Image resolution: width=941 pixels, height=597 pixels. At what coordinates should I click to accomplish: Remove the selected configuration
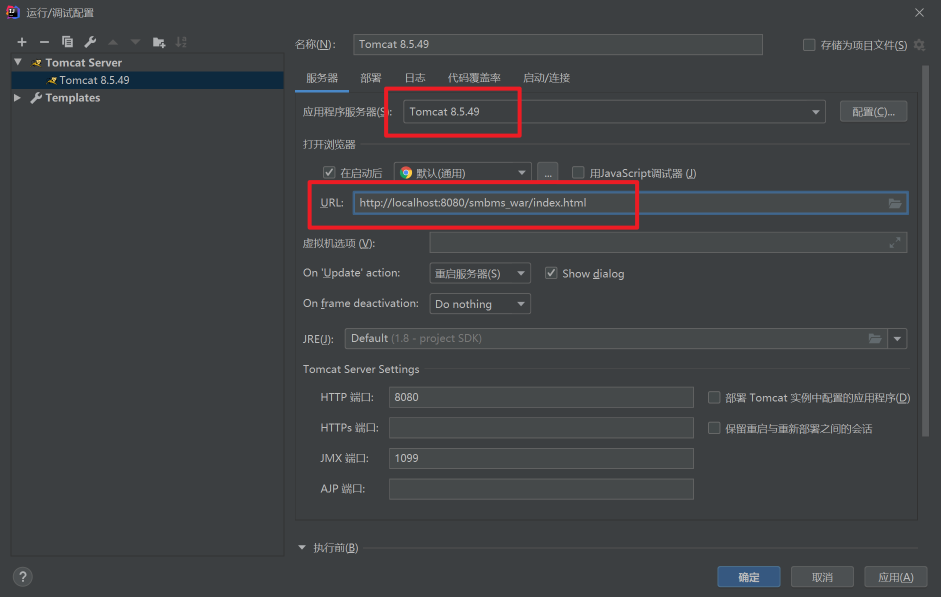[x=44, y=42]
